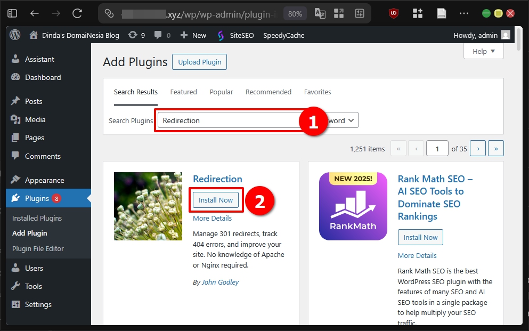
Task: Install the Redirection plugin
Action: pos(216,200)
